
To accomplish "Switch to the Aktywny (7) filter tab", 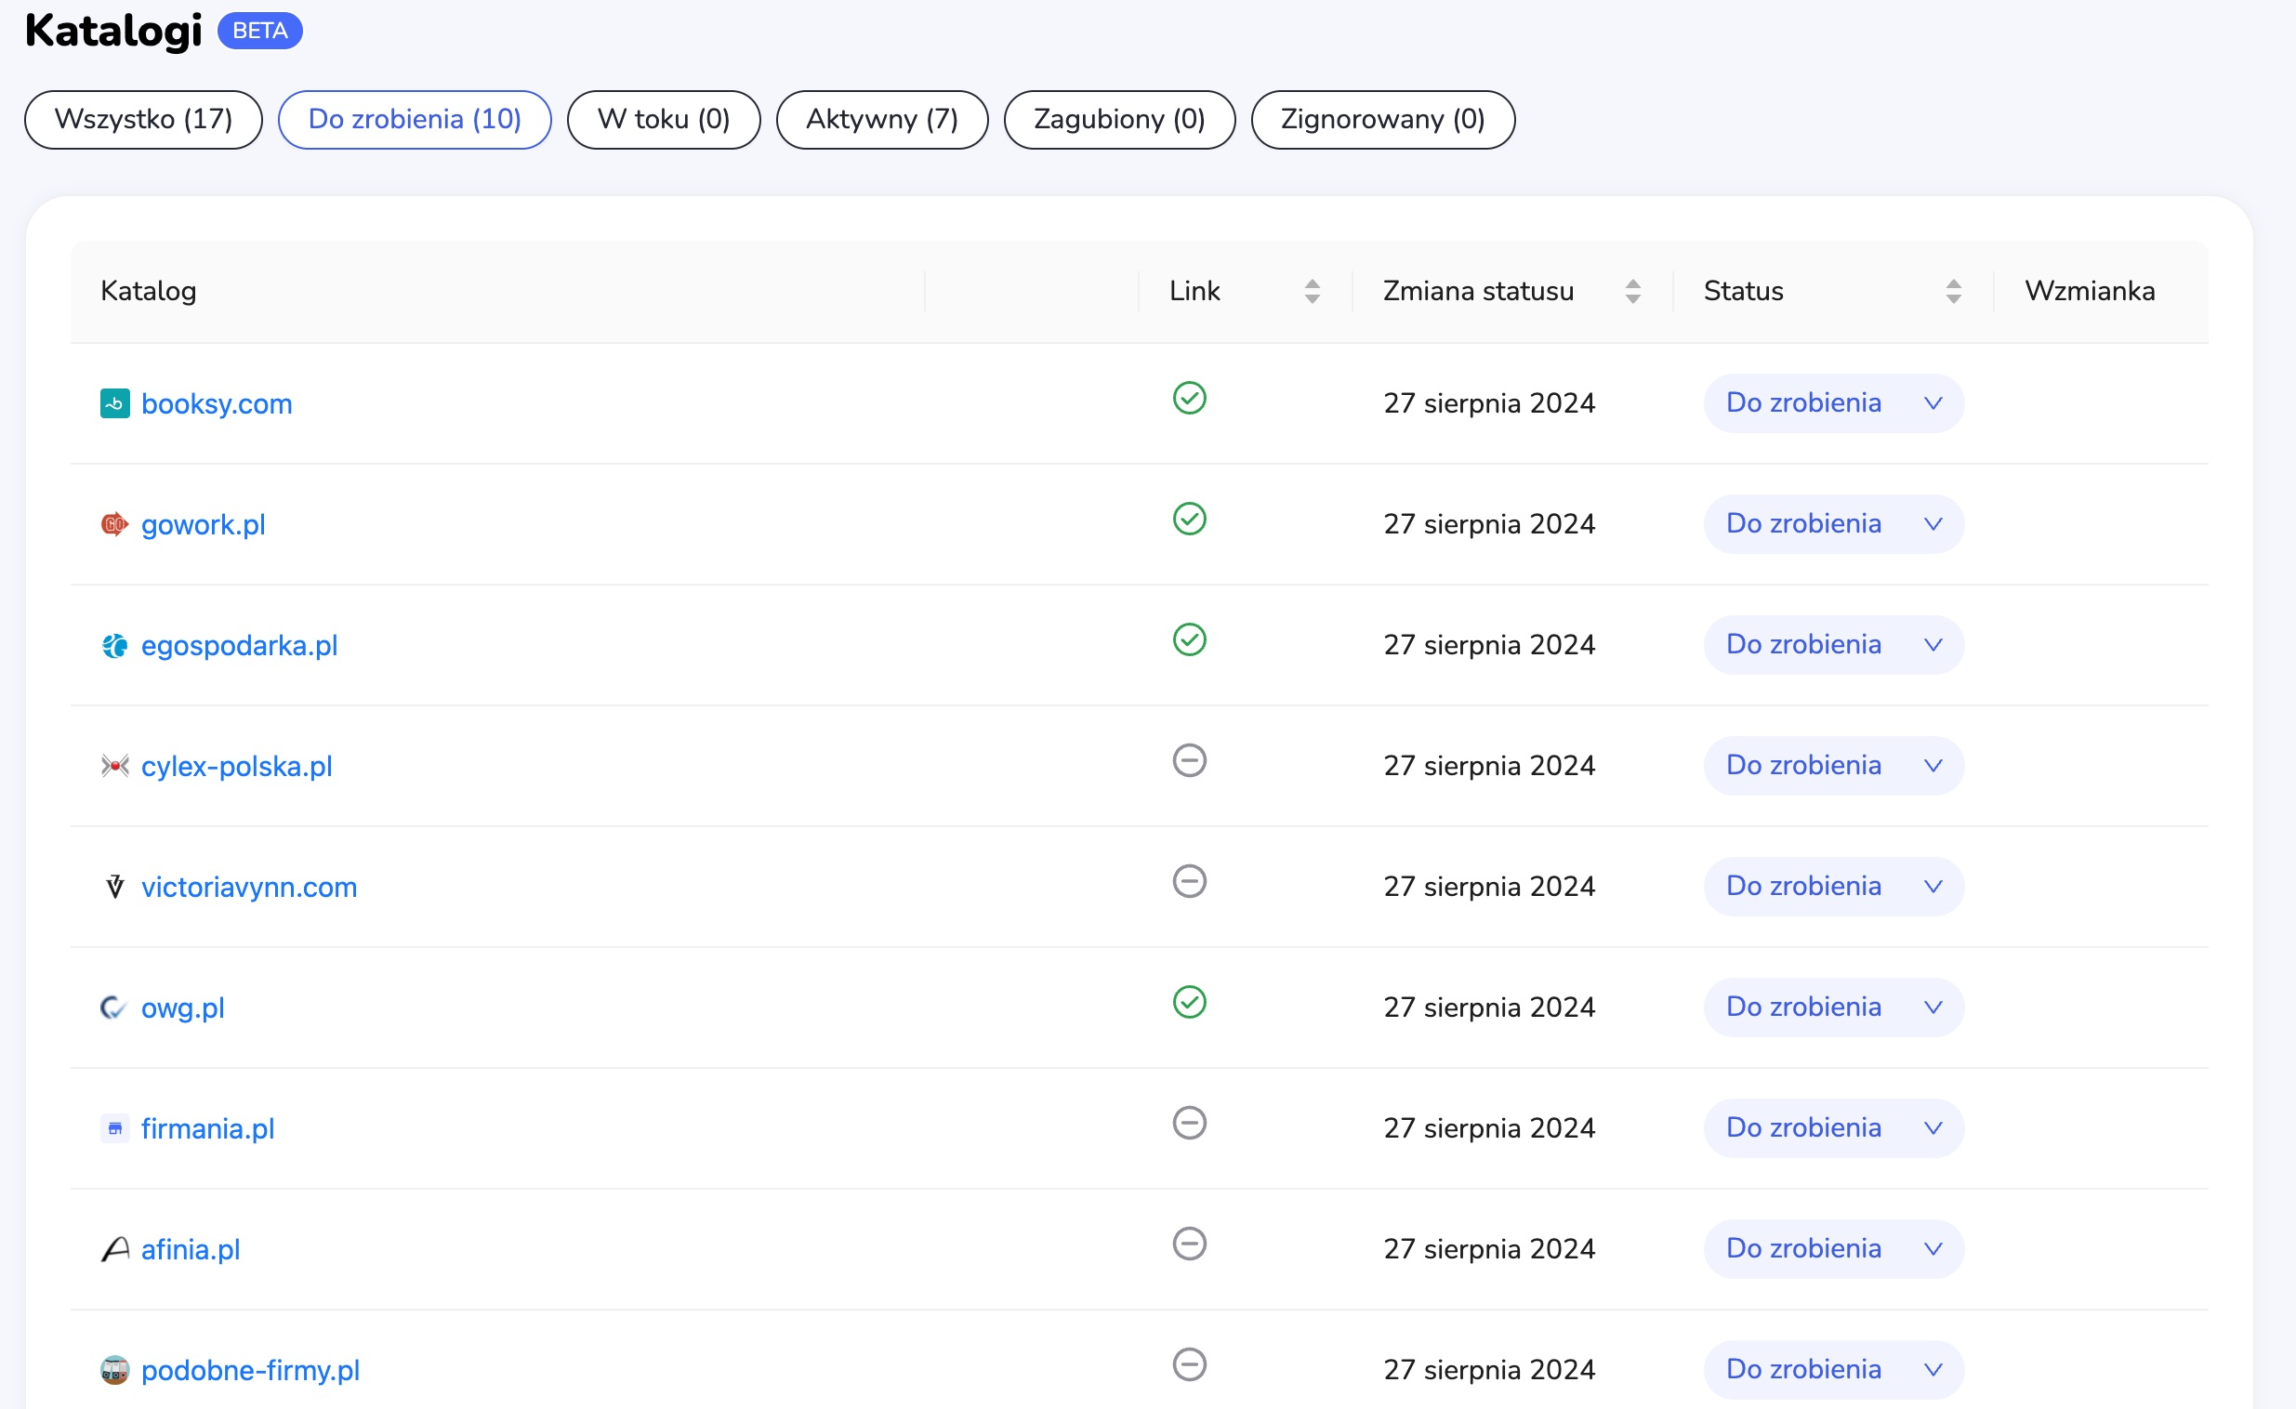I will point(881,119).
